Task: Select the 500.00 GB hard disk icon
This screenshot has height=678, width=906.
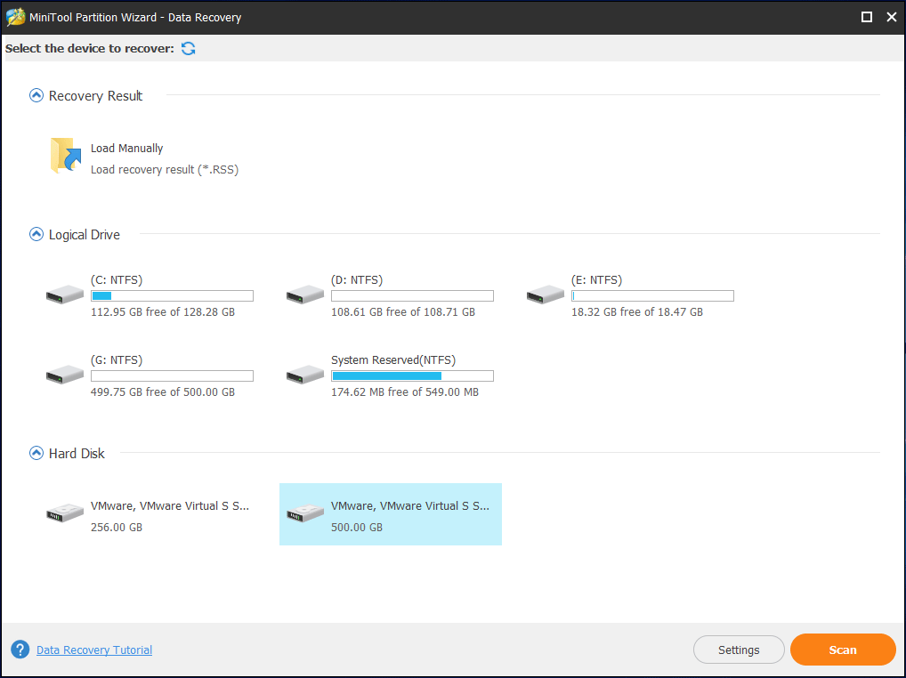Action: pos(305,513)
